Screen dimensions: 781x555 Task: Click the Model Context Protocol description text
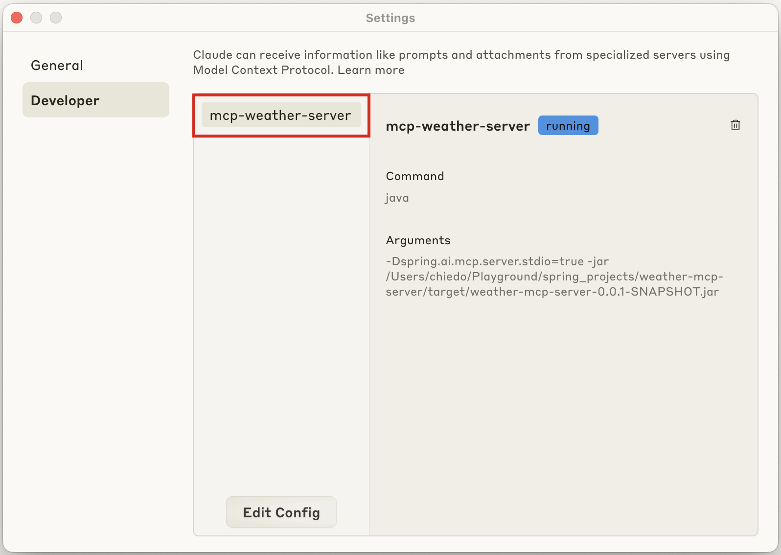click(x=461, y=62)
